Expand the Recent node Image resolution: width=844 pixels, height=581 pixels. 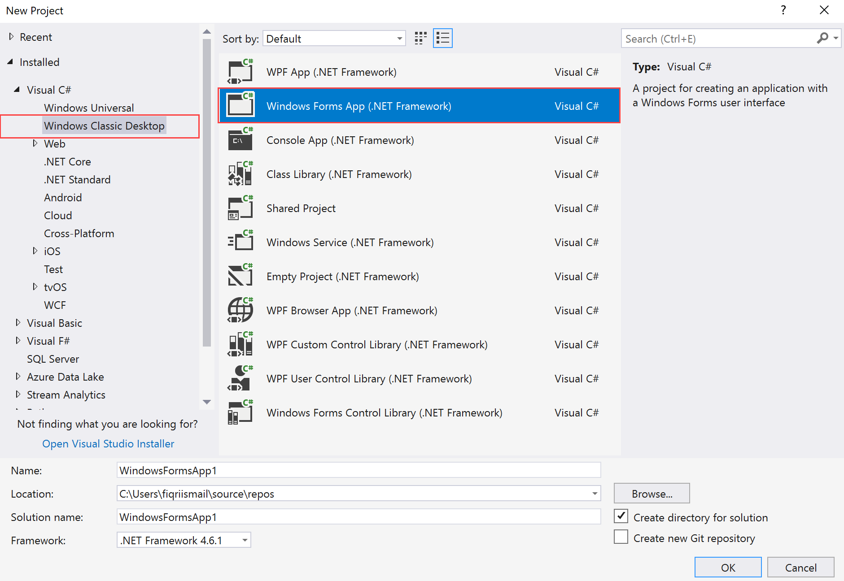(x=11, y=37)
